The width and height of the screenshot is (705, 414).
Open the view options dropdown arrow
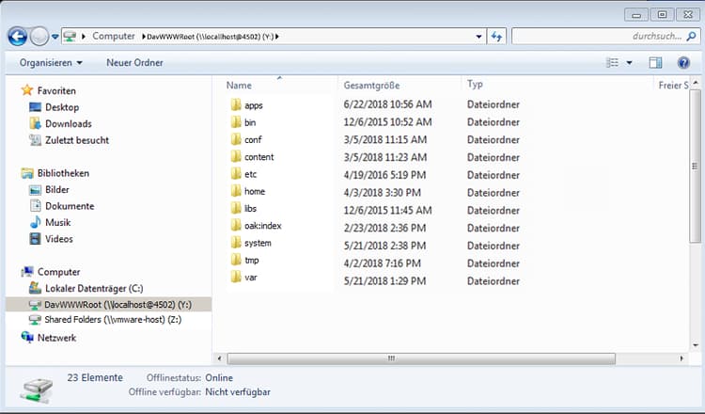[630, 63]
